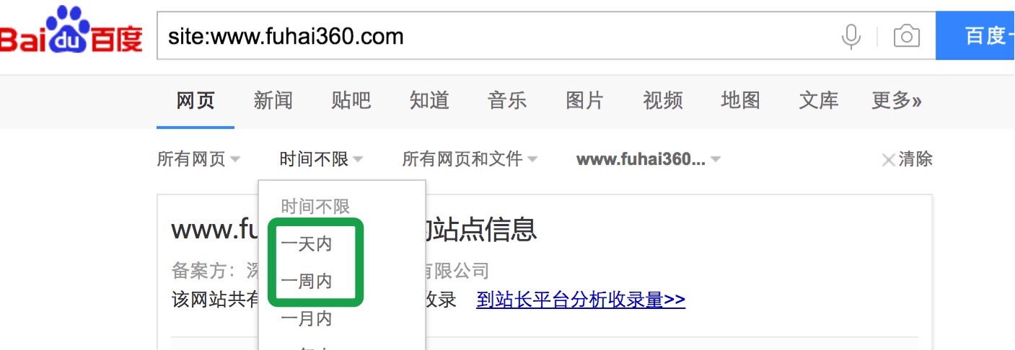Open the 所有网页和文件 dropdown
The width and height of the screenshot is (1015, 350).
[x=470, y=159]
